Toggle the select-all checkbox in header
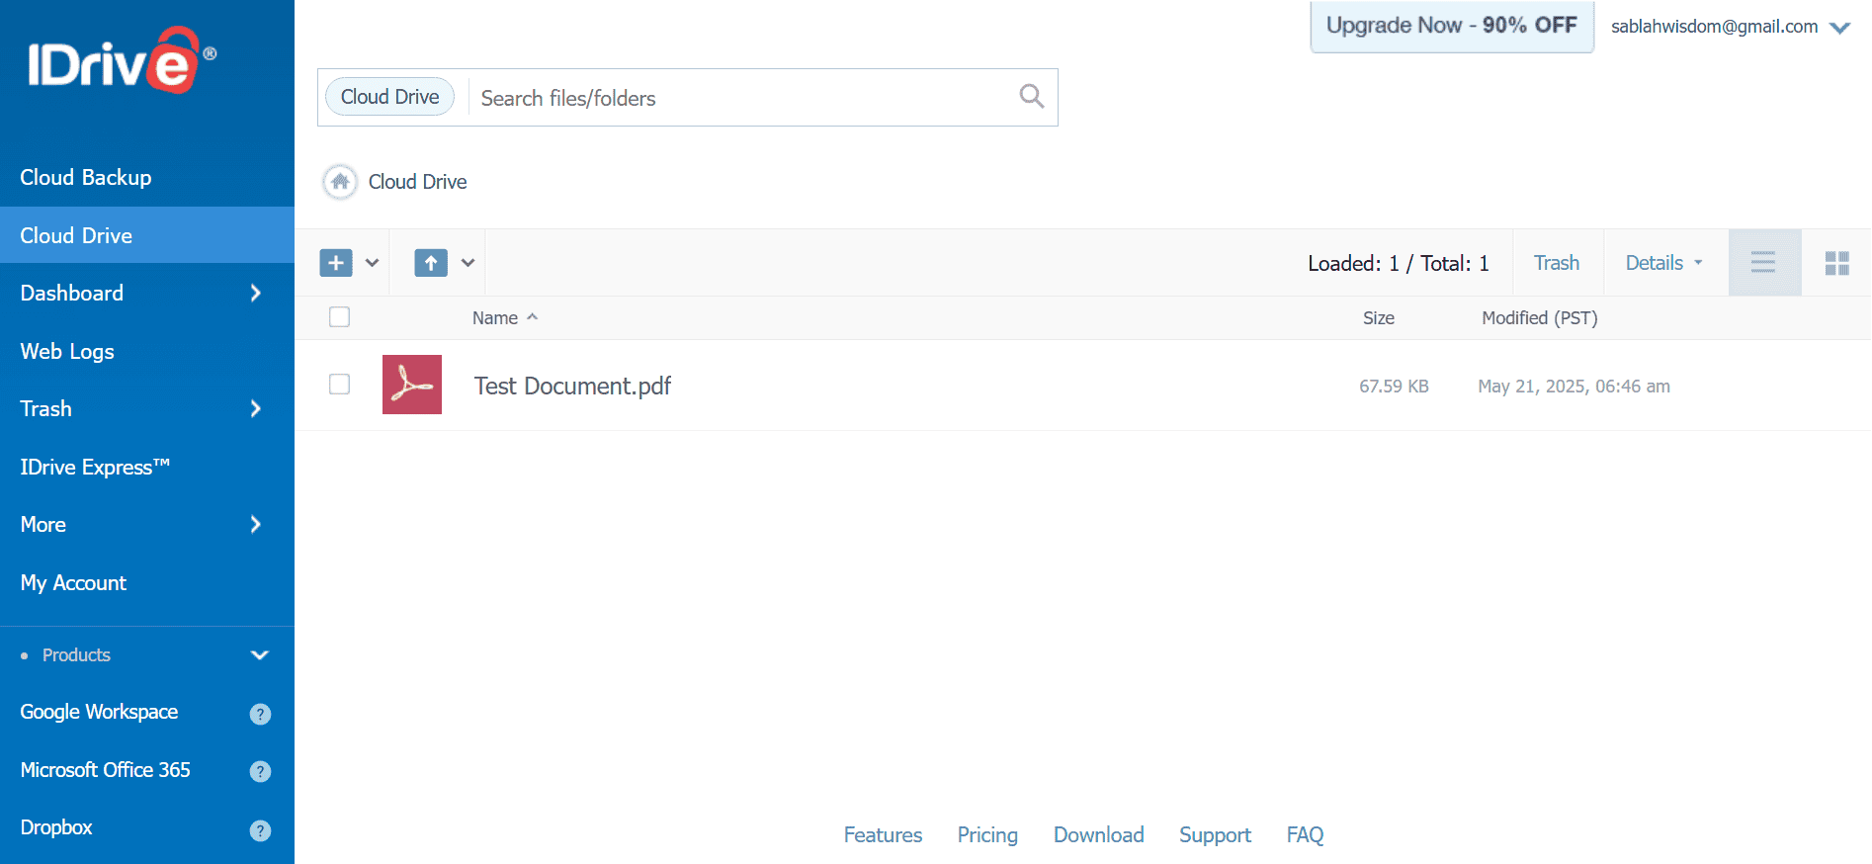 point(339,317)
